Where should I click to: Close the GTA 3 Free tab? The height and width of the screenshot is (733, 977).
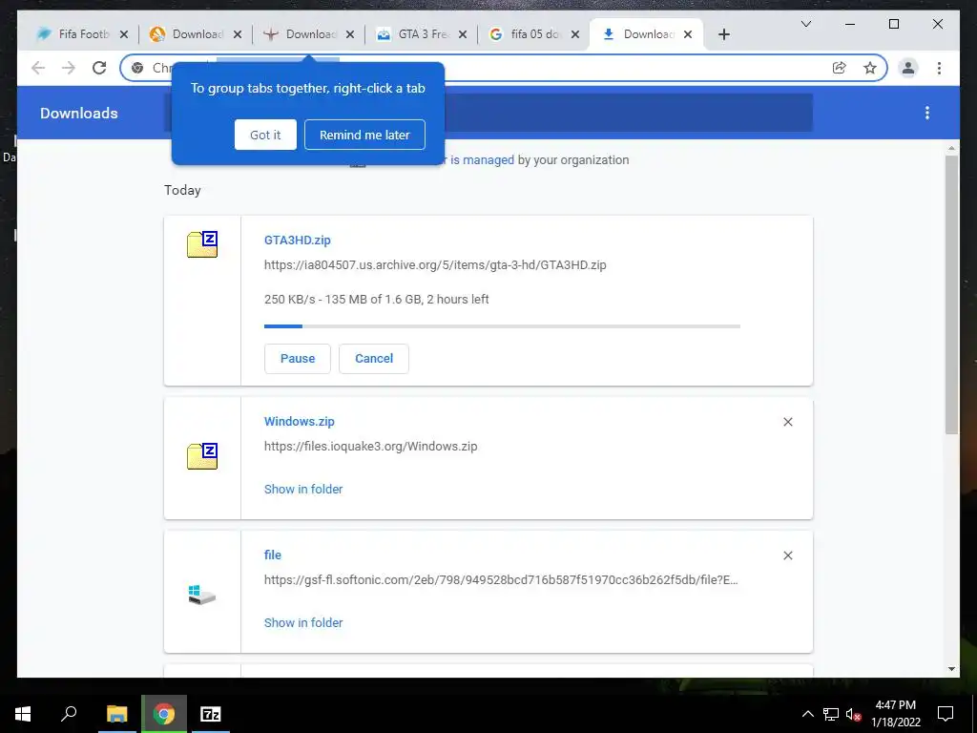pyautogui.click(x=463, y=34)
